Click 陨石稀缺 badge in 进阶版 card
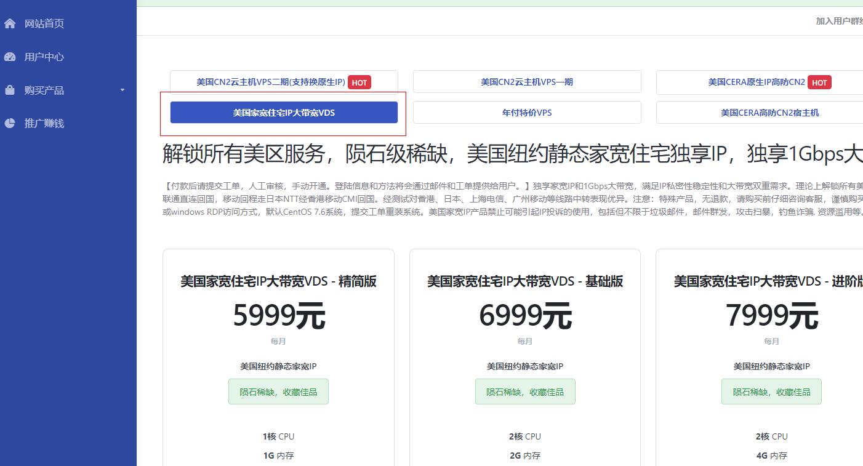Screen dimensions: 863x466 [x=771, y=392]
